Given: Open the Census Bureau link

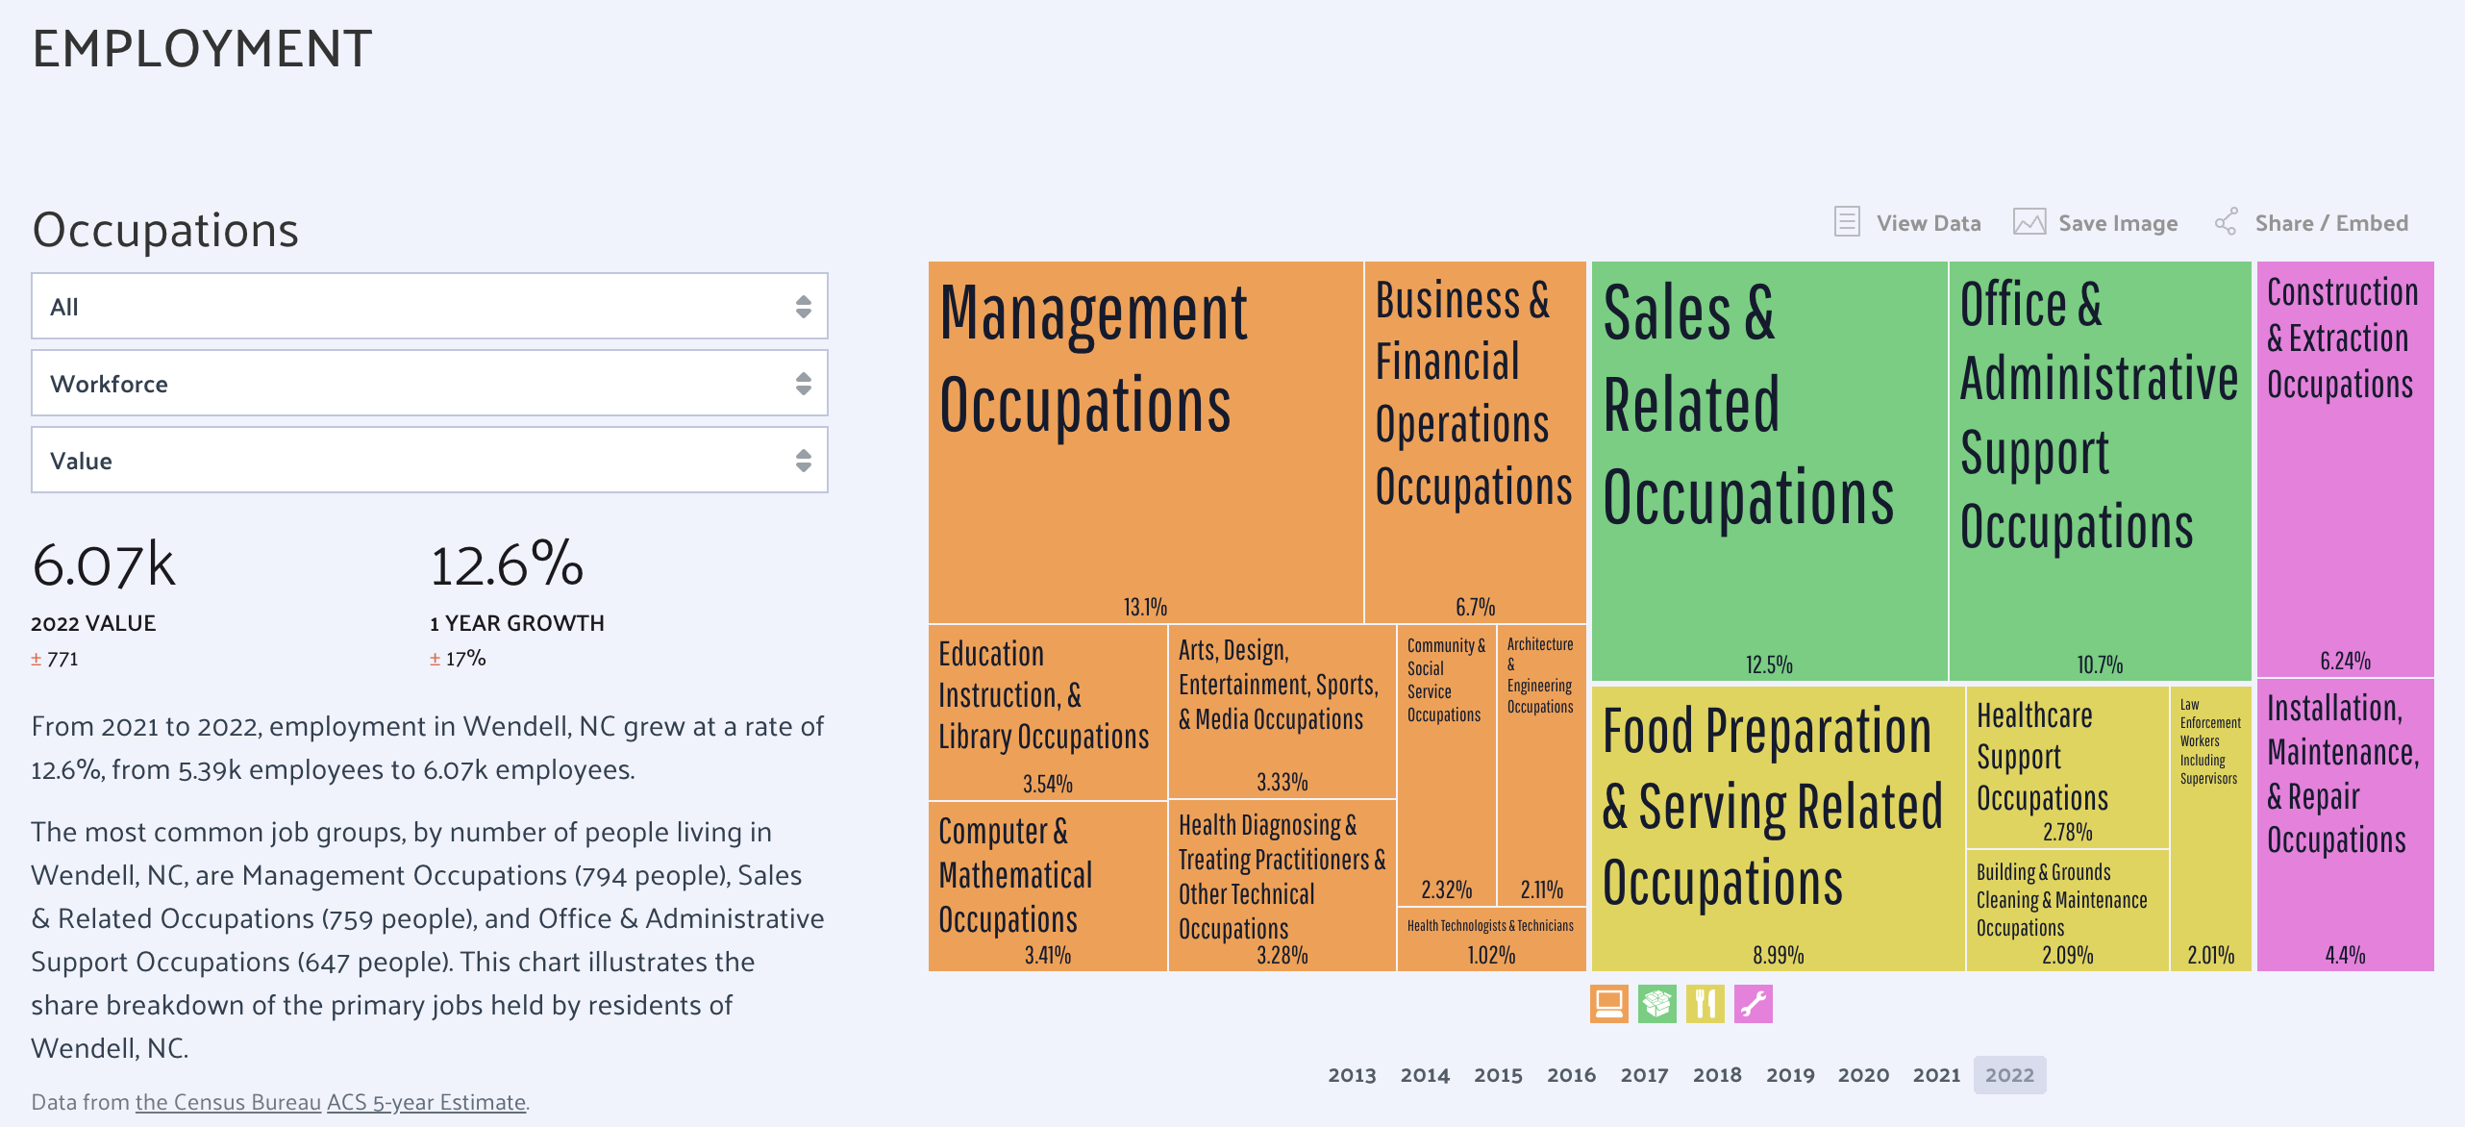Looking at the screenshot, I should 228,1102.
